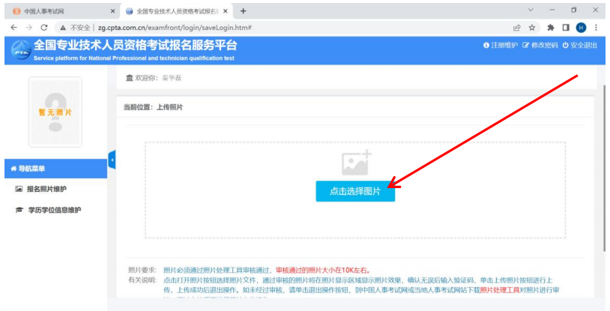Open the browser extensions puzzle icon
The image size is (610, 311).
[x=550, y=27]
